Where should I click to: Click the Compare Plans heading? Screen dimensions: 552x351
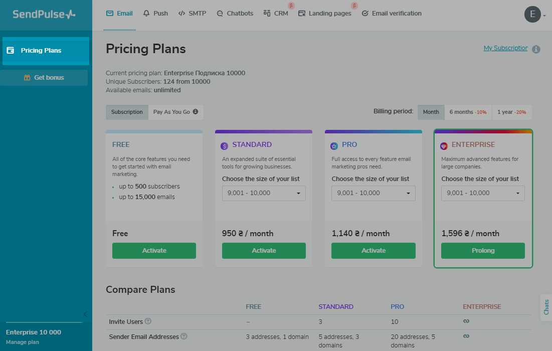(x=140, y=289)
